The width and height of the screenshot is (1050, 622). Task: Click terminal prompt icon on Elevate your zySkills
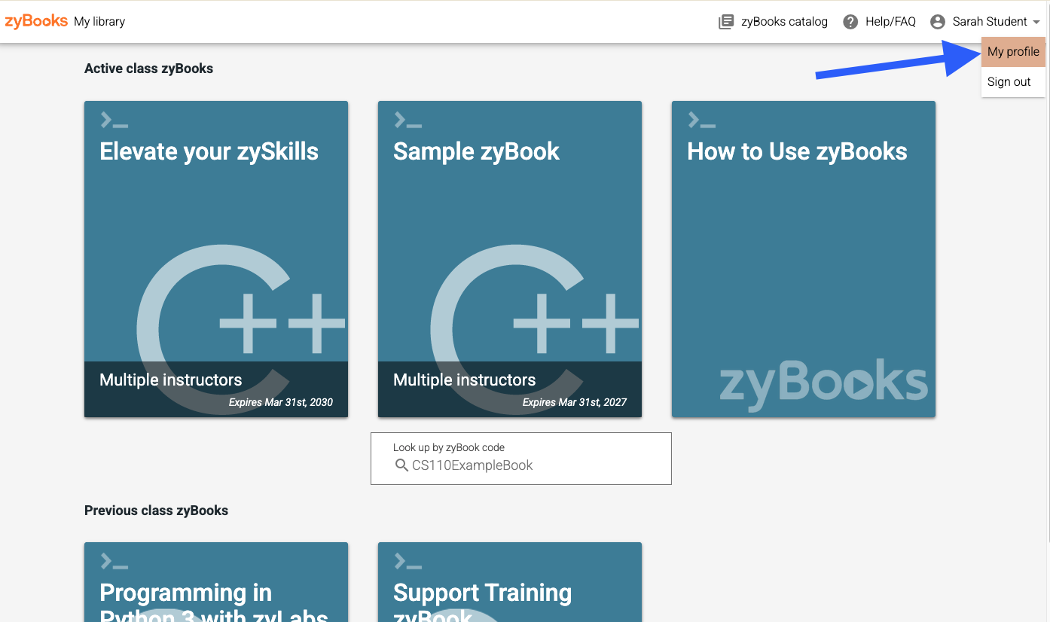(x=114, y=120)
